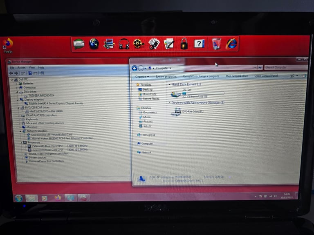Open Windows Media Player from the taskbar
This screenshot has height=235, width=314.
click(44, 198)
